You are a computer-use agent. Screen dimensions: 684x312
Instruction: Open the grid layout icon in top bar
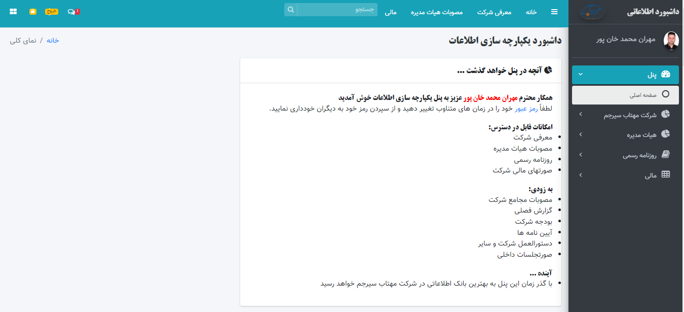[x=13, y=12]
